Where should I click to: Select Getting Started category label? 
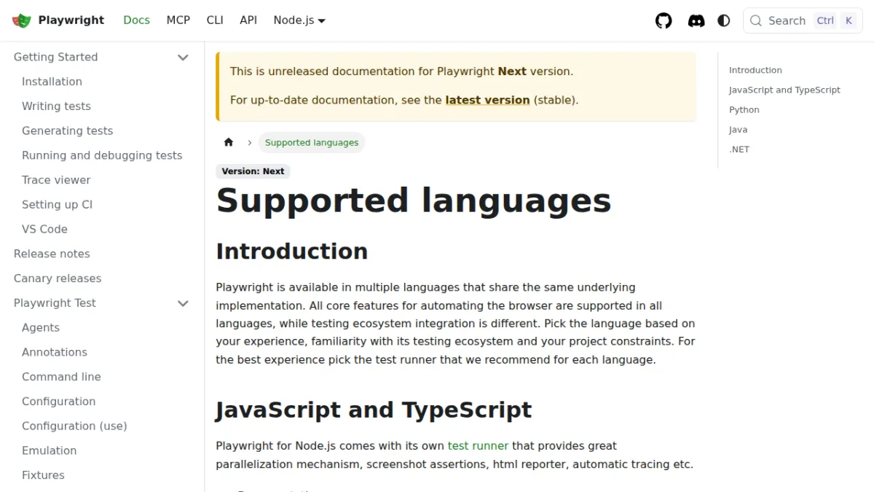[55, 57]
